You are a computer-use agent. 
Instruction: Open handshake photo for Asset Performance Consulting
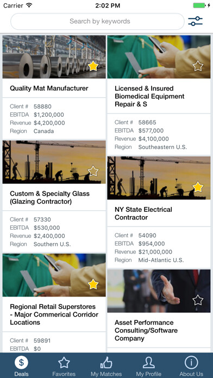[159, 291]
